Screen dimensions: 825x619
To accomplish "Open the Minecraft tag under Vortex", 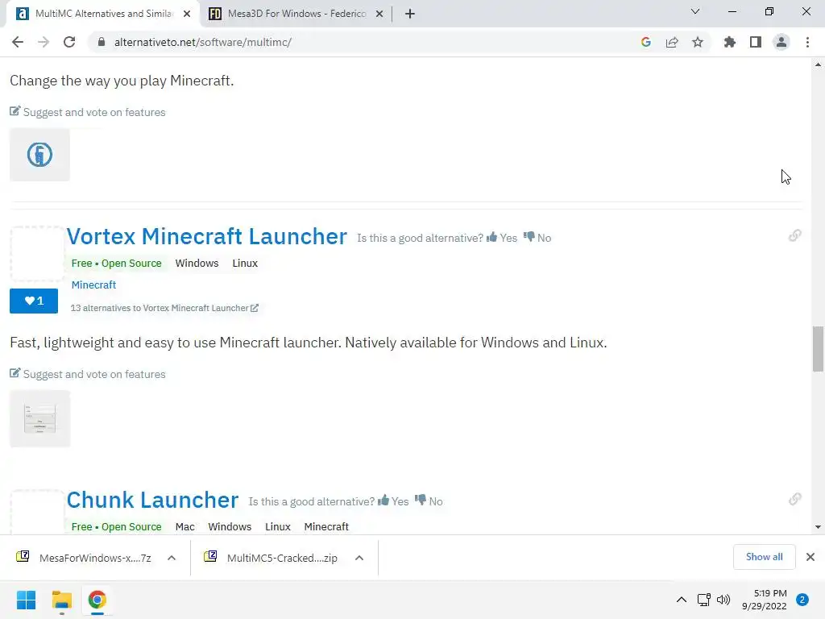I will tap(93, 285).
